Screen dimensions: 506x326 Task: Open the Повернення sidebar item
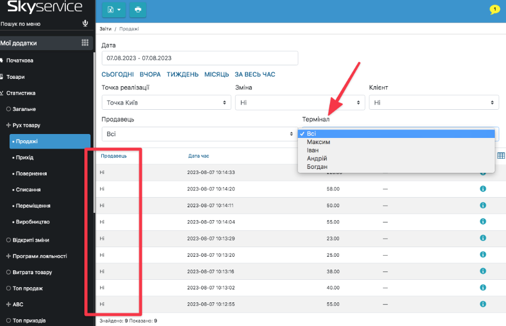(31, 173)
